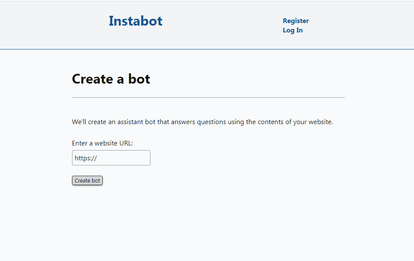Activate the Create bot submit button
Image resolution: width=414 pixels, height=261 pixels.
click(87, 180)
